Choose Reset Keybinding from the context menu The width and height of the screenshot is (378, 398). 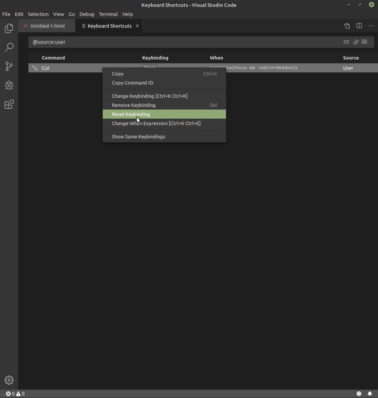(130, 114)
